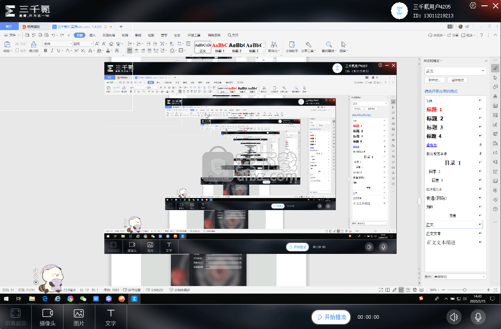Mute the speaker output in stream bar
Screen dimensions: 501x329
tap(454, 317)
